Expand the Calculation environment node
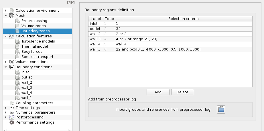The image size is (264, 131). click(6, 11)
